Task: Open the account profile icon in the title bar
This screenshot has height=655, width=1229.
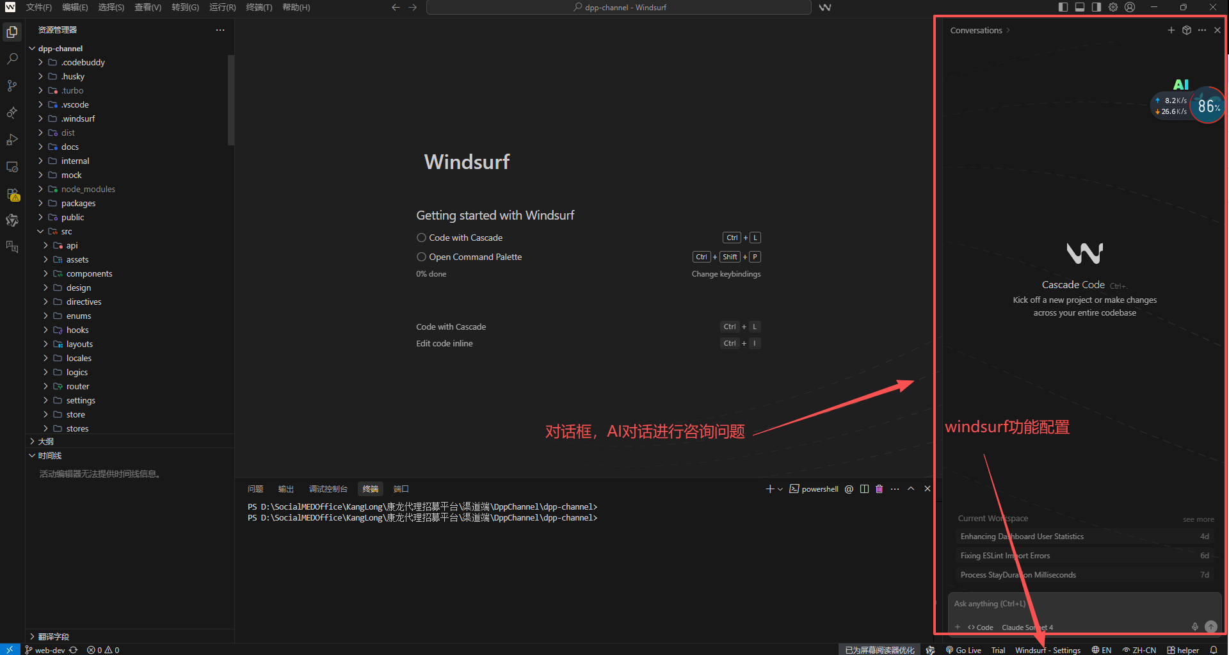Action: pyautogui.click(x=1130, y=7)
